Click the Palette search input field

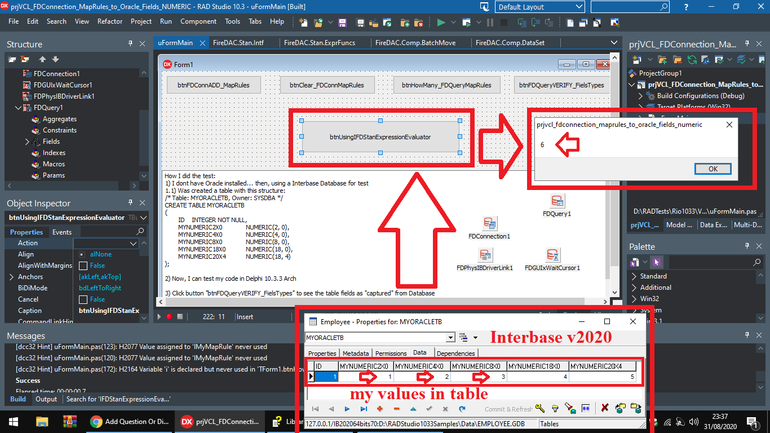pyautogui.click(x=711, y=262)
